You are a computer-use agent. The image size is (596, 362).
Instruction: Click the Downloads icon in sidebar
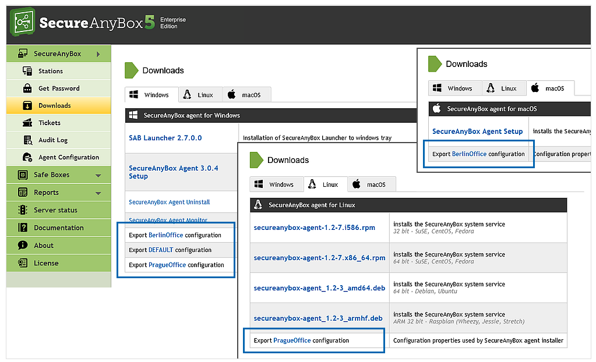[27, 105]
